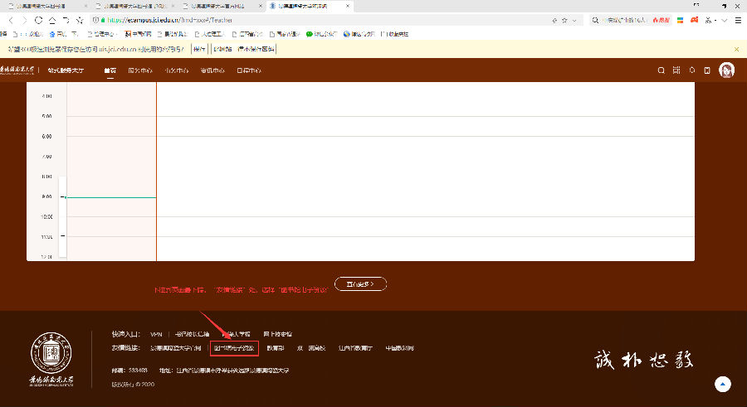Screen dimensions: 747x407
Task: Click the 10:00 time label in schedule
Action: click(x=46, y=217)
